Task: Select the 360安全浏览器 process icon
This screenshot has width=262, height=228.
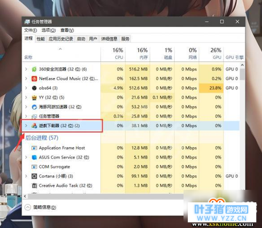Action: (x=34, y=69)
